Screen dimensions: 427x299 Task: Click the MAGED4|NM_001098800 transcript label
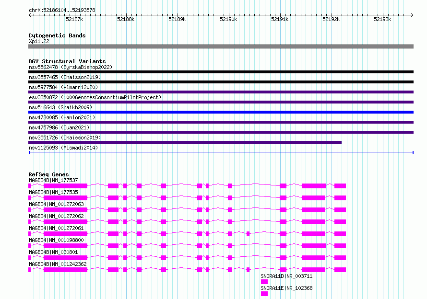[x=56, y=240]
